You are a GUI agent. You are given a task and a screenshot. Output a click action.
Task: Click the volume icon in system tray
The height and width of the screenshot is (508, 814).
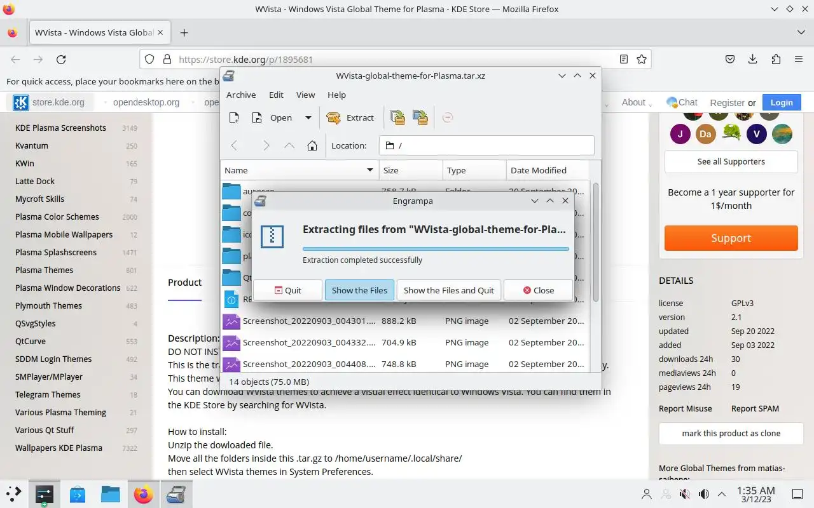[x=703, y=493]
